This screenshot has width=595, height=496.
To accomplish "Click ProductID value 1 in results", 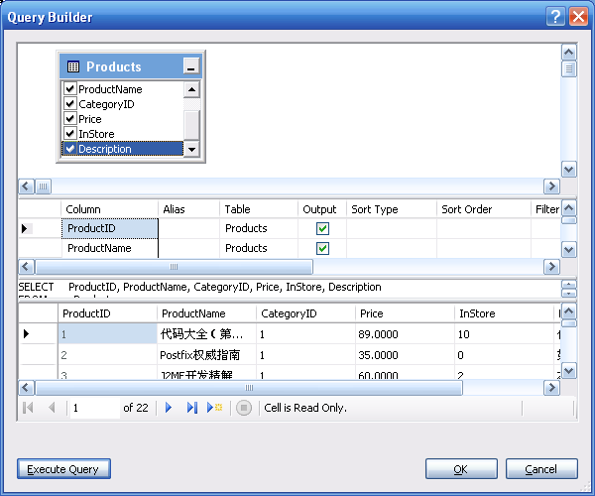I will point(107,334).
